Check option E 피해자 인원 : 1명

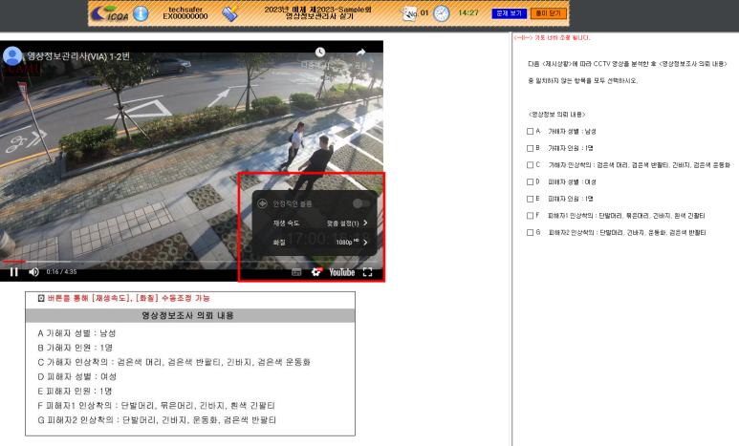(530, 199)
